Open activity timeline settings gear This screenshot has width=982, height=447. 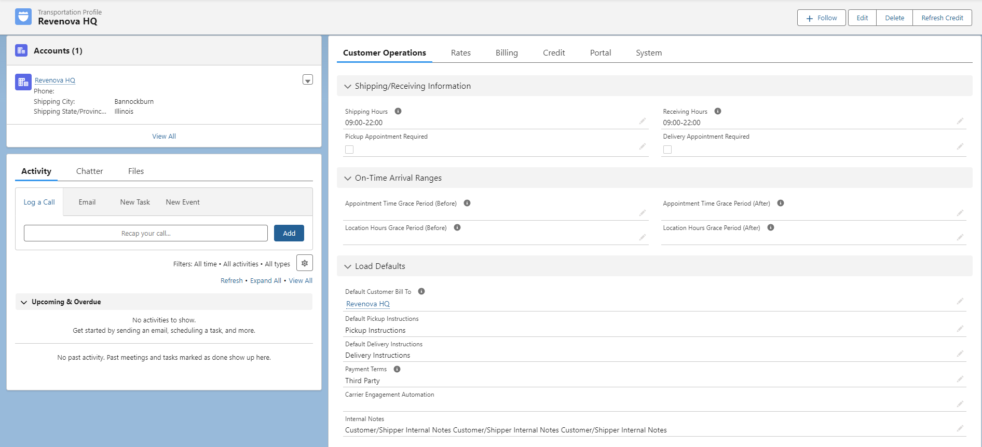tap(305, 263)
